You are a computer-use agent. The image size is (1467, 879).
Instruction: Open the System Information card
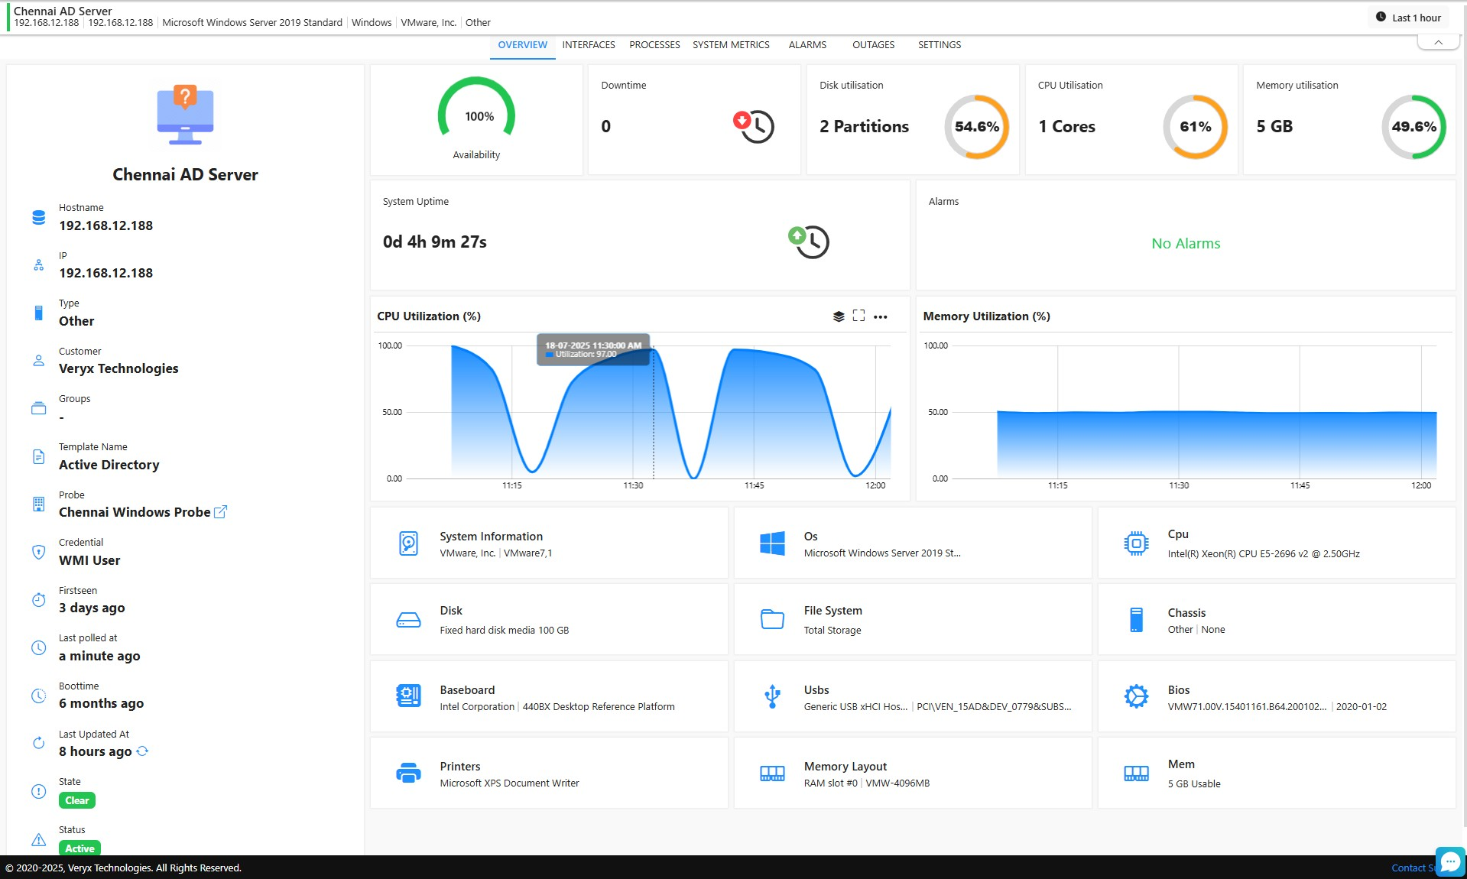[x=549, y=543]
